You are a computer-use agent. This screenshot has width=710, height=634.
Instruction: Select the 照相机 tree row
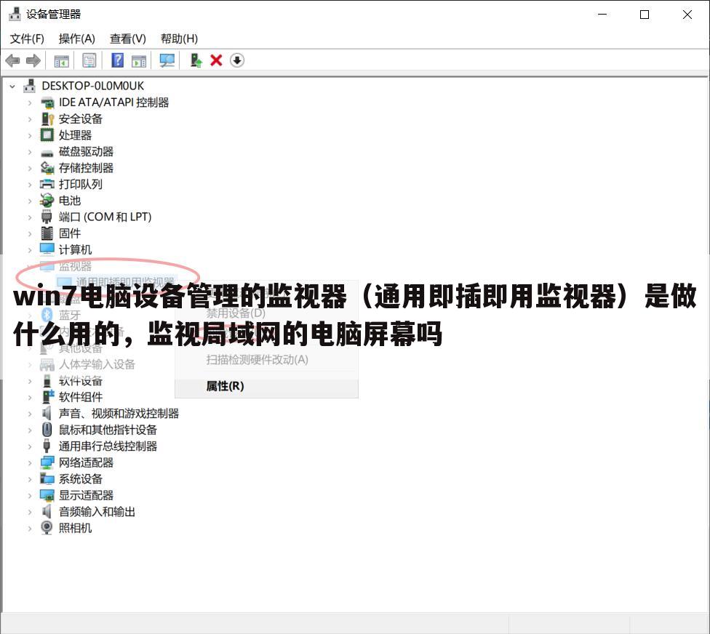click(75, 528)
